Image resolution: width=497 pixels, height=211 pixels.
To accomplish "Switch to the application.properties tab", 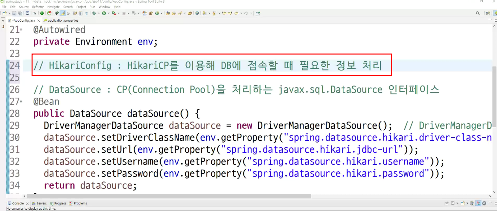I will point(61,20).
